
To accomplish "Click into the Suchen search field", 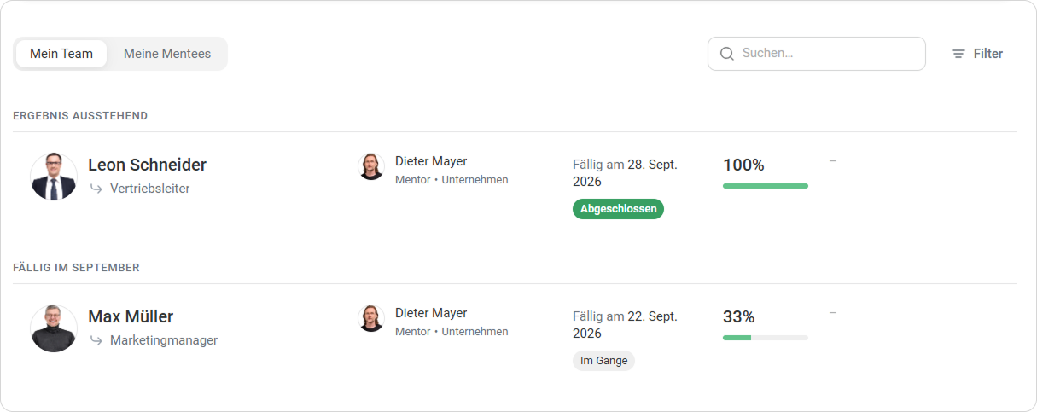I will tap(817, 54).
